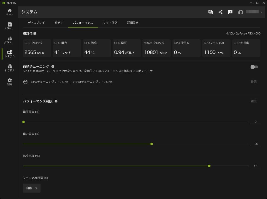
Task: Click the NVIDIA GeForce RTX 4080 label
Action: (243, 33)
